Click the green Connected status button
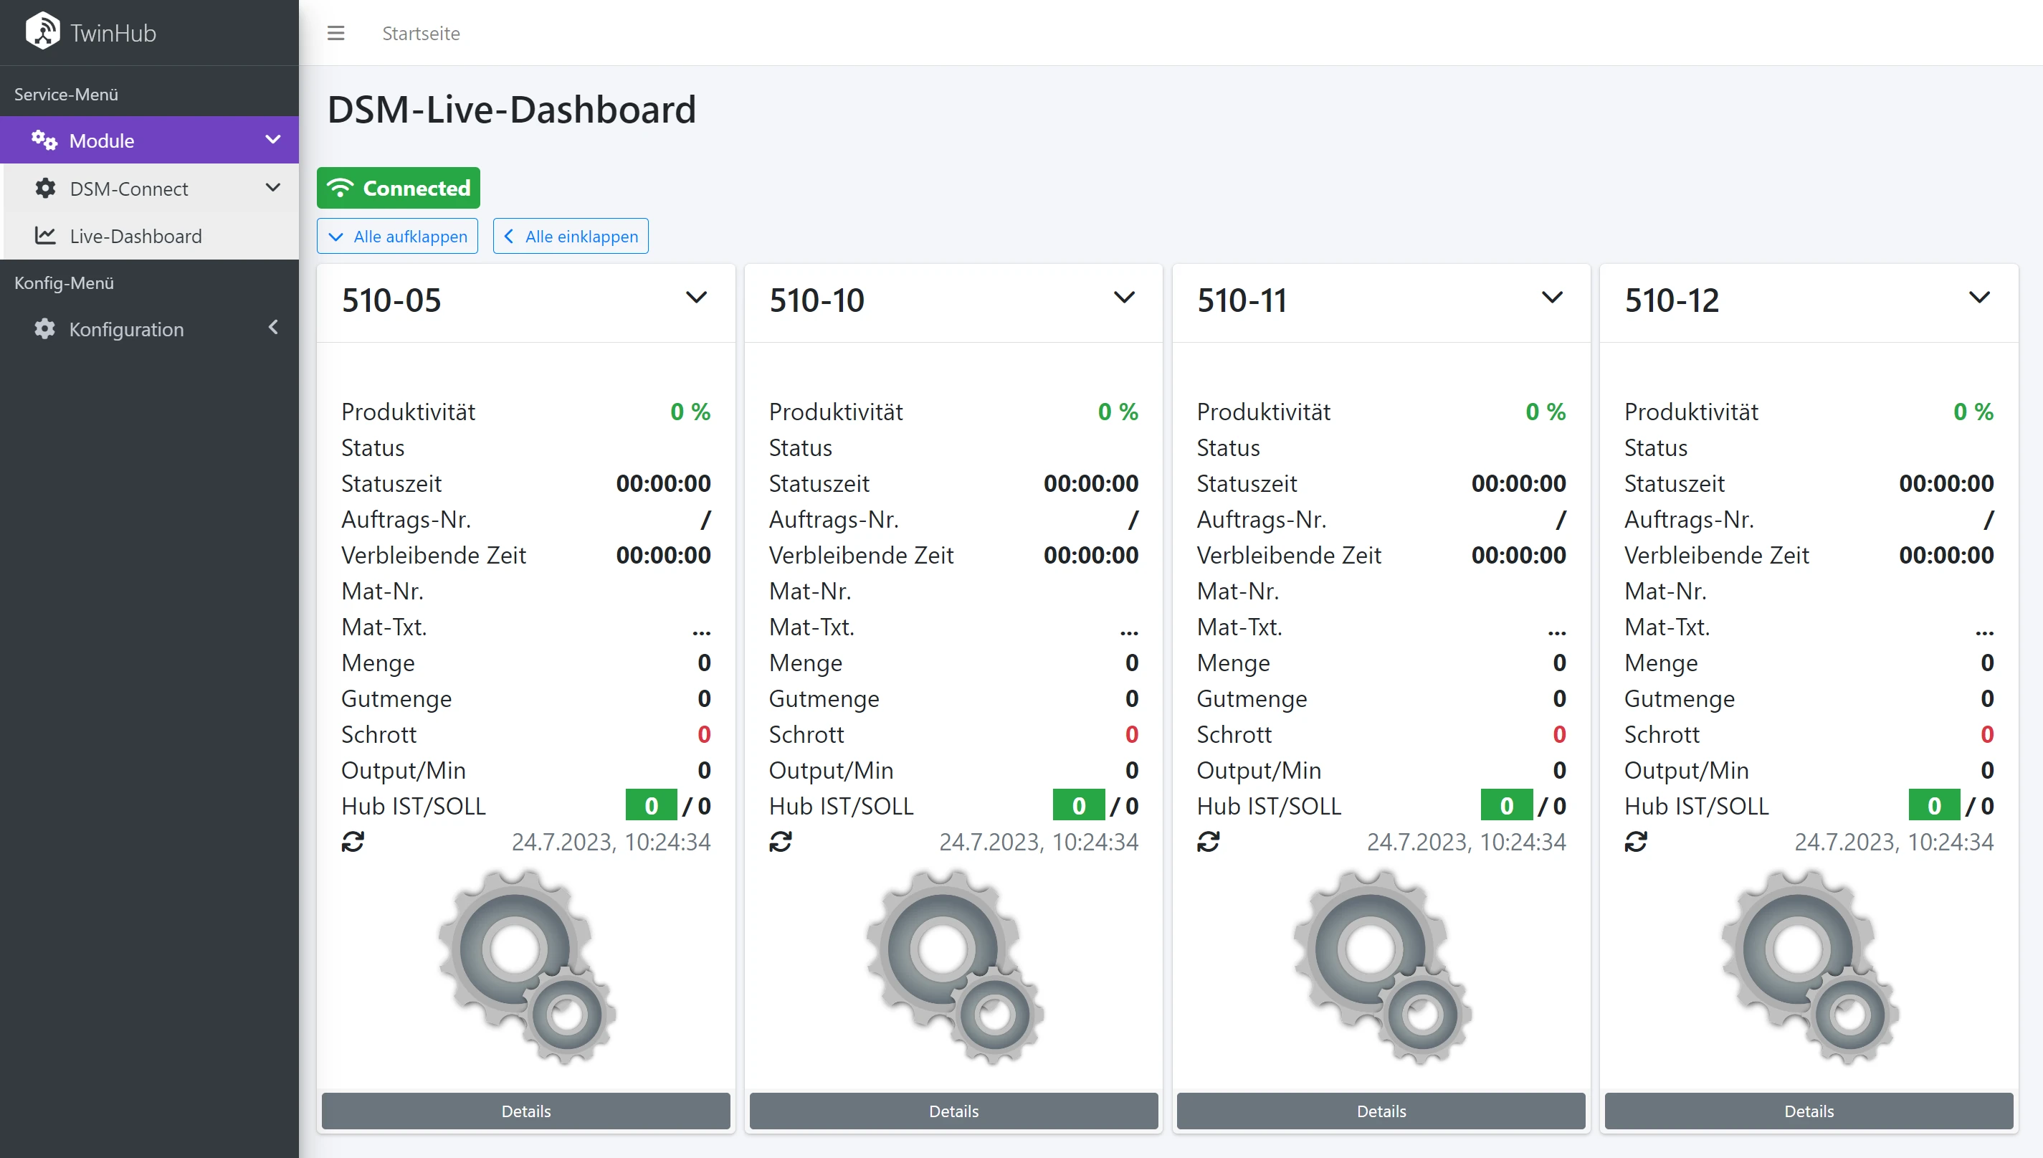The image size is (2043, 1158). point(399,188)
